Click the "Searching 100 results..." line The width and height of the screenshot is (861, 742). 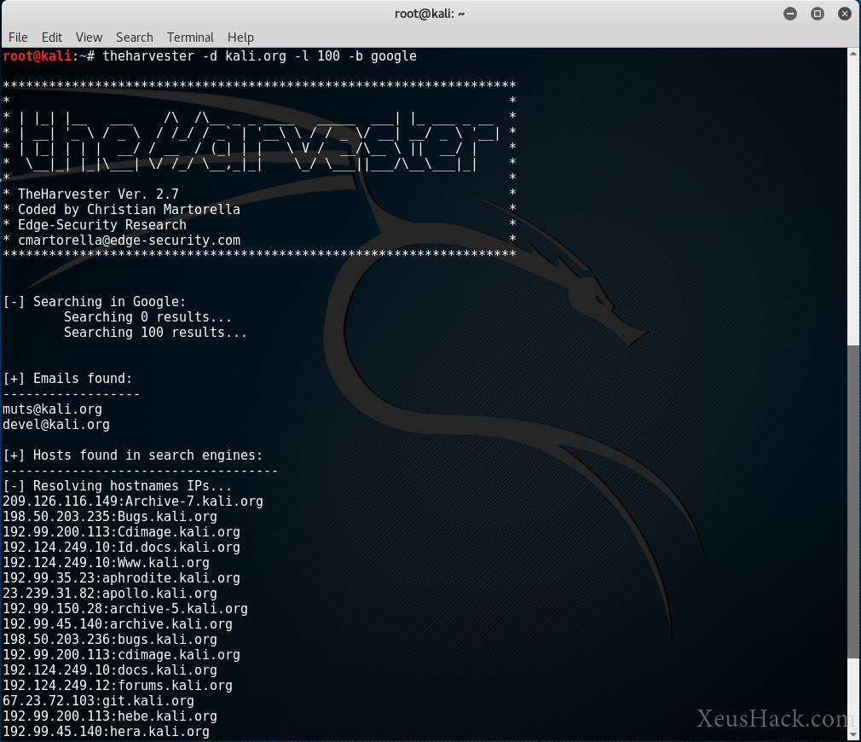pyautogui.click(x=155, y=333)
